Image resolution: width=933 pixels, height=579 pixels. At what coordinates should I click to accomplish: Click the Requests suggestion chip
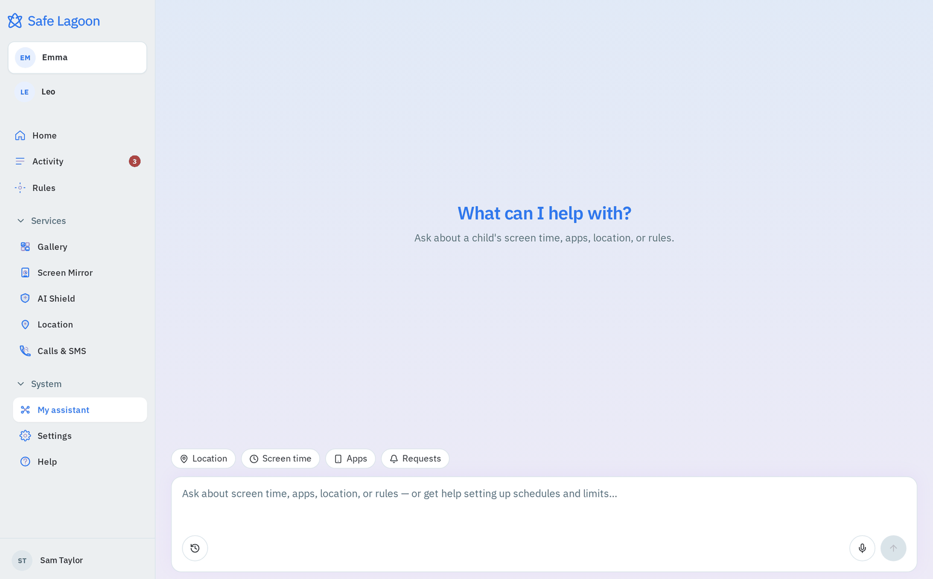[415, 458]
